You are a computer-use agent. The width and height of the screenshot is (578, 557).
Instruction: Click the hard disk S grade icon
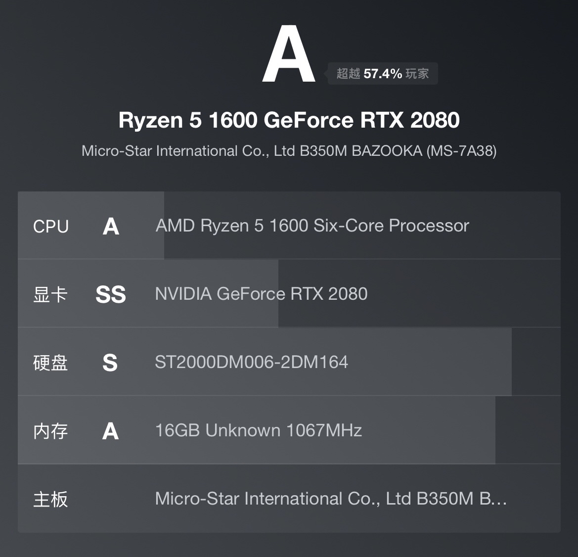[x=110, y=363]
